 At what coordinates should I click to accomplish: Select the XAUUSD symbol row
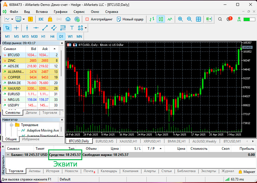(30, 88)
